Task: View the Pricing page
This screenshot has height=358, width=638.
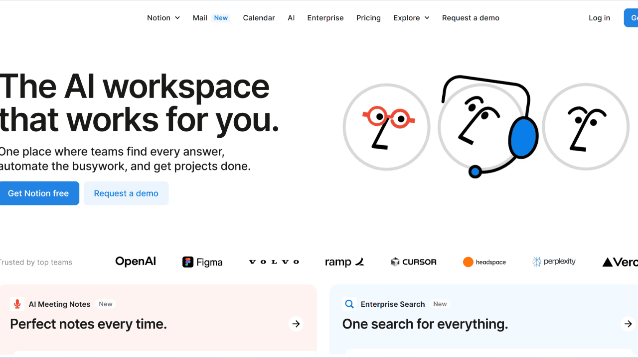Action: [368, 18]
